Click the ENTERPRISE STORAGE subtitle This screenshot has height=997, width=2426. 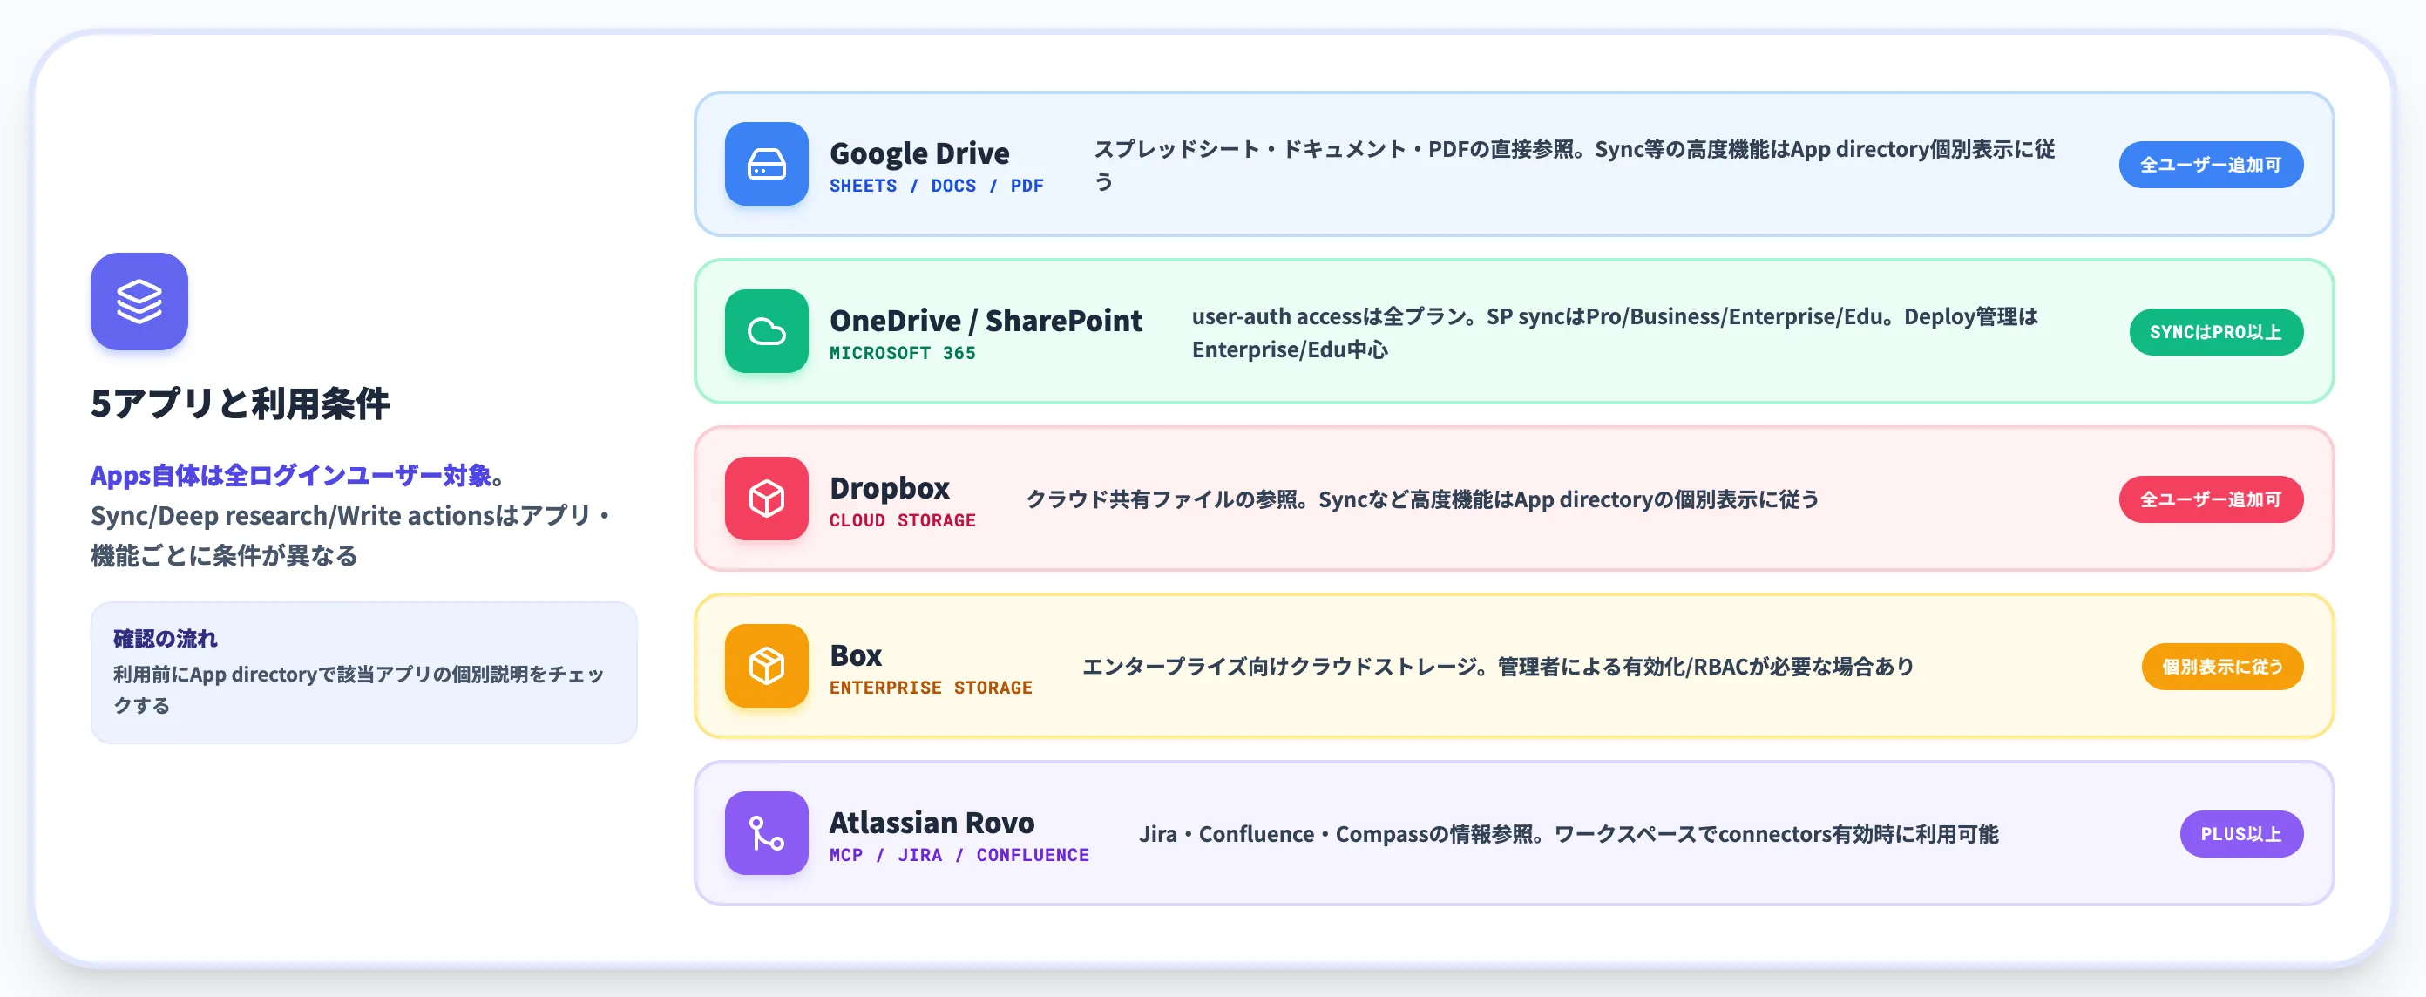(931, 688)
